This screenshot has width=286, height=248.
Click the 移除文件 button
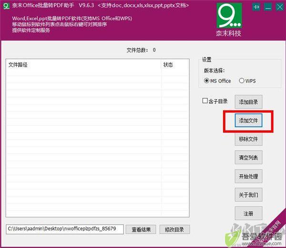(x=248, y=139)
